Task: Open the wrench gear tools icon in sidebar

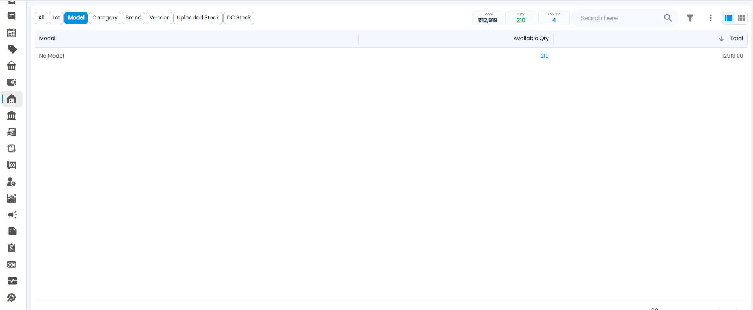Action: point(12,297)
